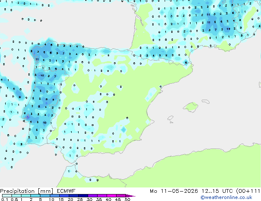The height and width of the screenshot is (201, 261).
Task: Click the '45' legend scale label
Action: 118,199
